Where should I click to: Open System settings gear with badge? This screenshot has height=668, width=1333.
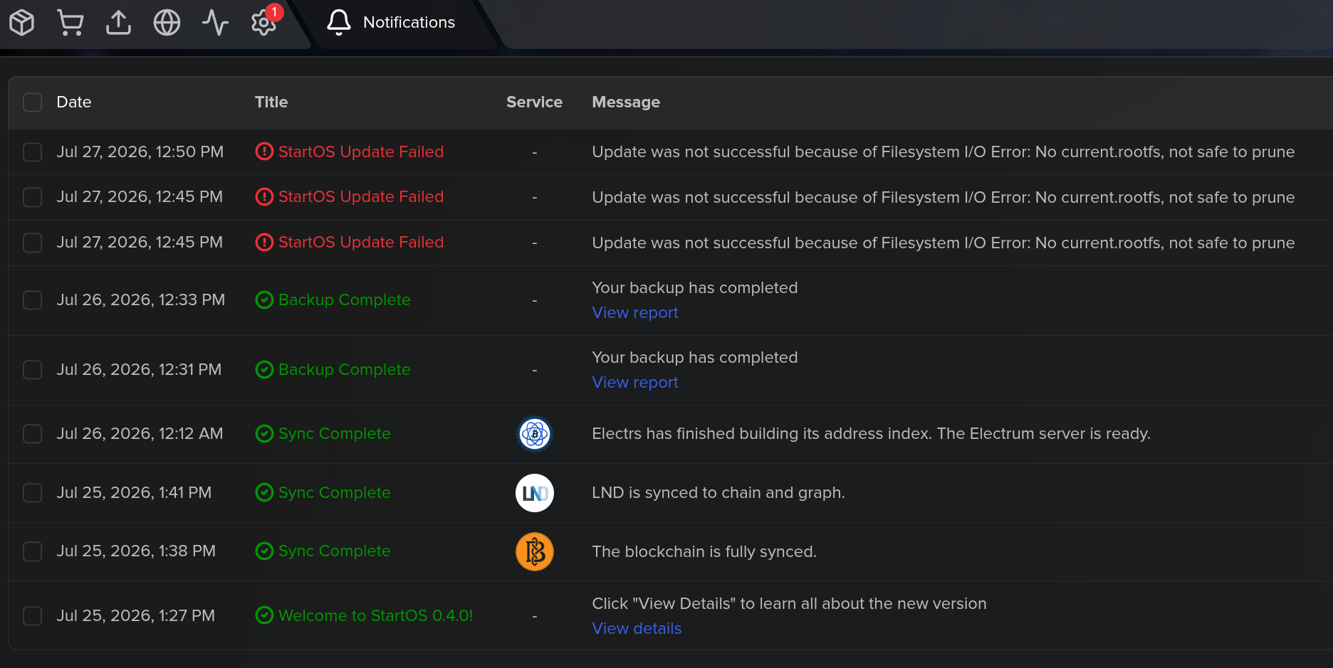(x=264, y=23)
